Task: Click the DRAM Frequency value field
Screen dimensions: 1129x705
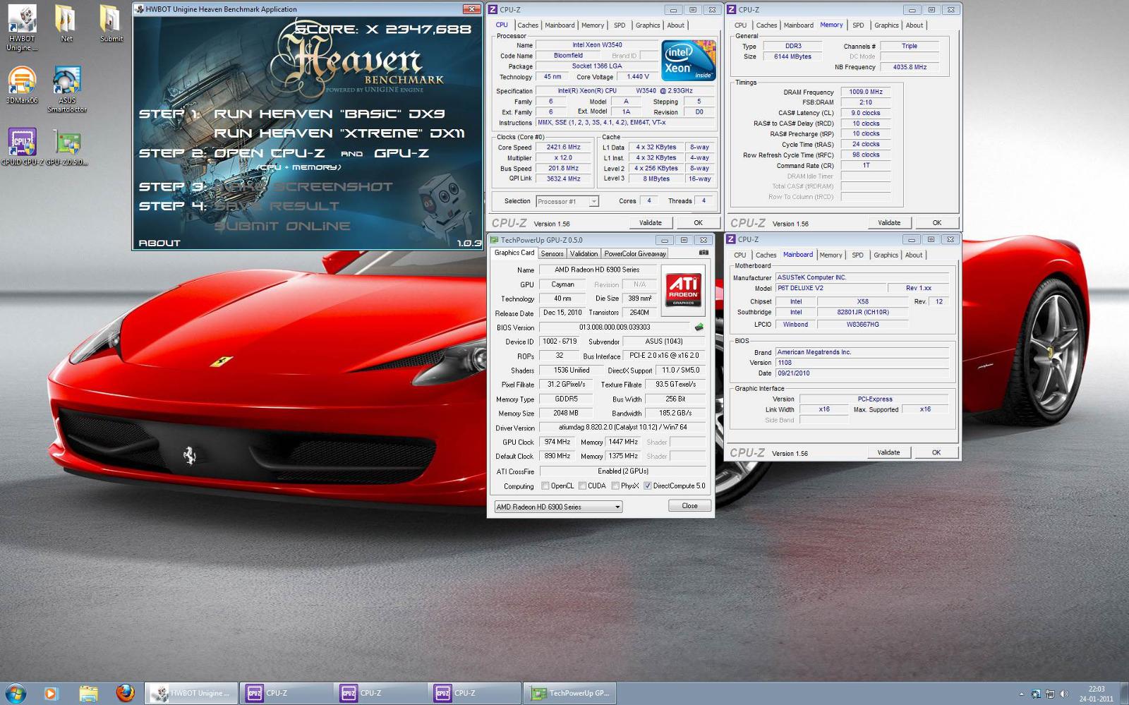Action: 866,92
